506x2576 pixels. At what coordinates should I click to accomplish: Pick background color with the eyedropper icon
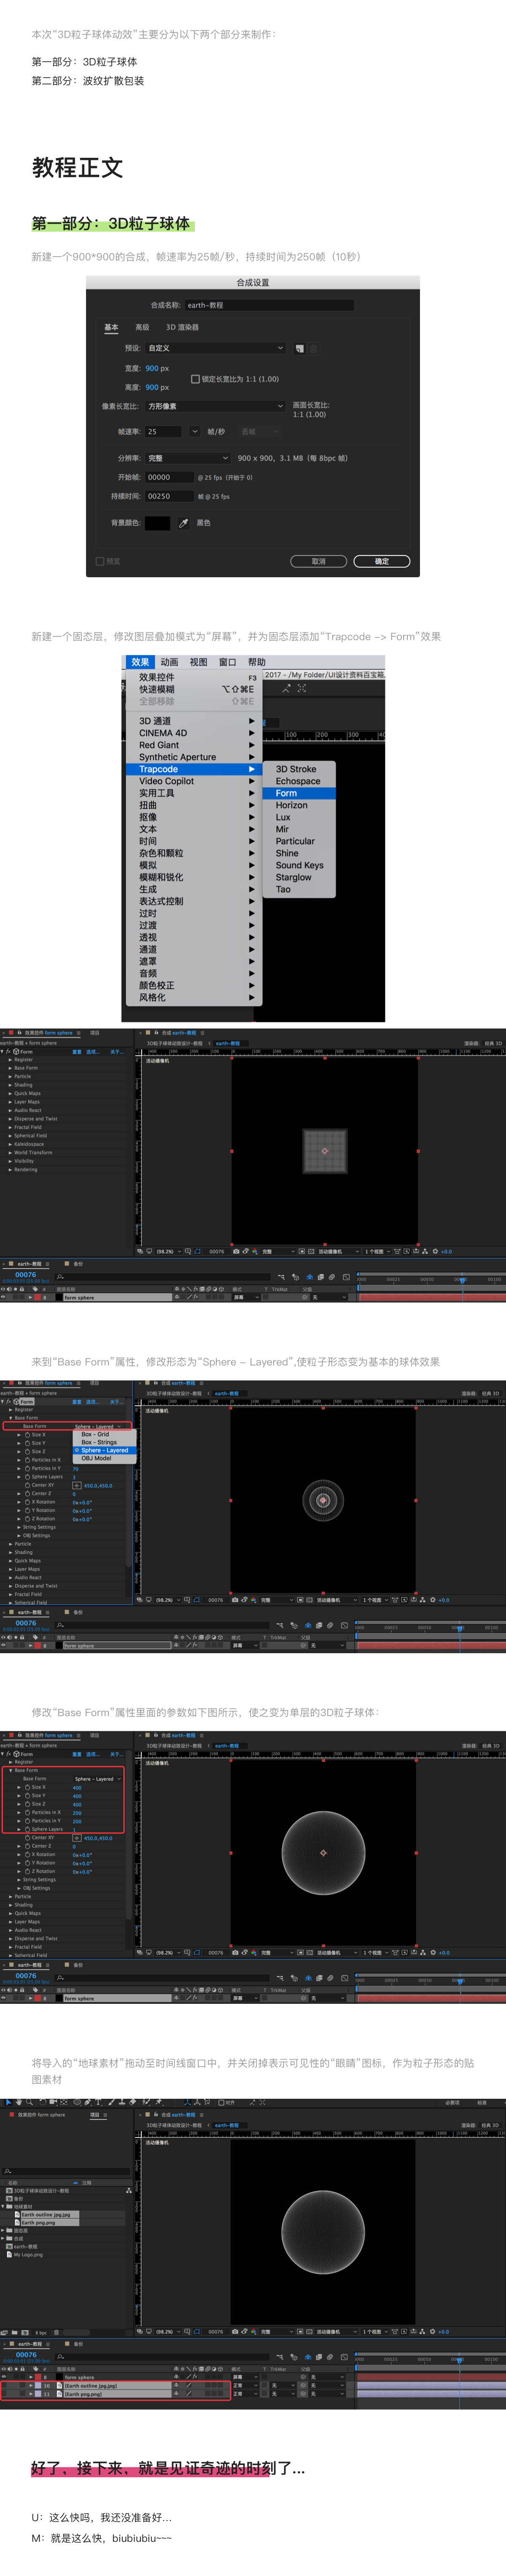point(184,523)
